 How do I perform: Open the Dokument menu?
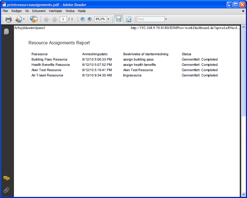(39, 11)
